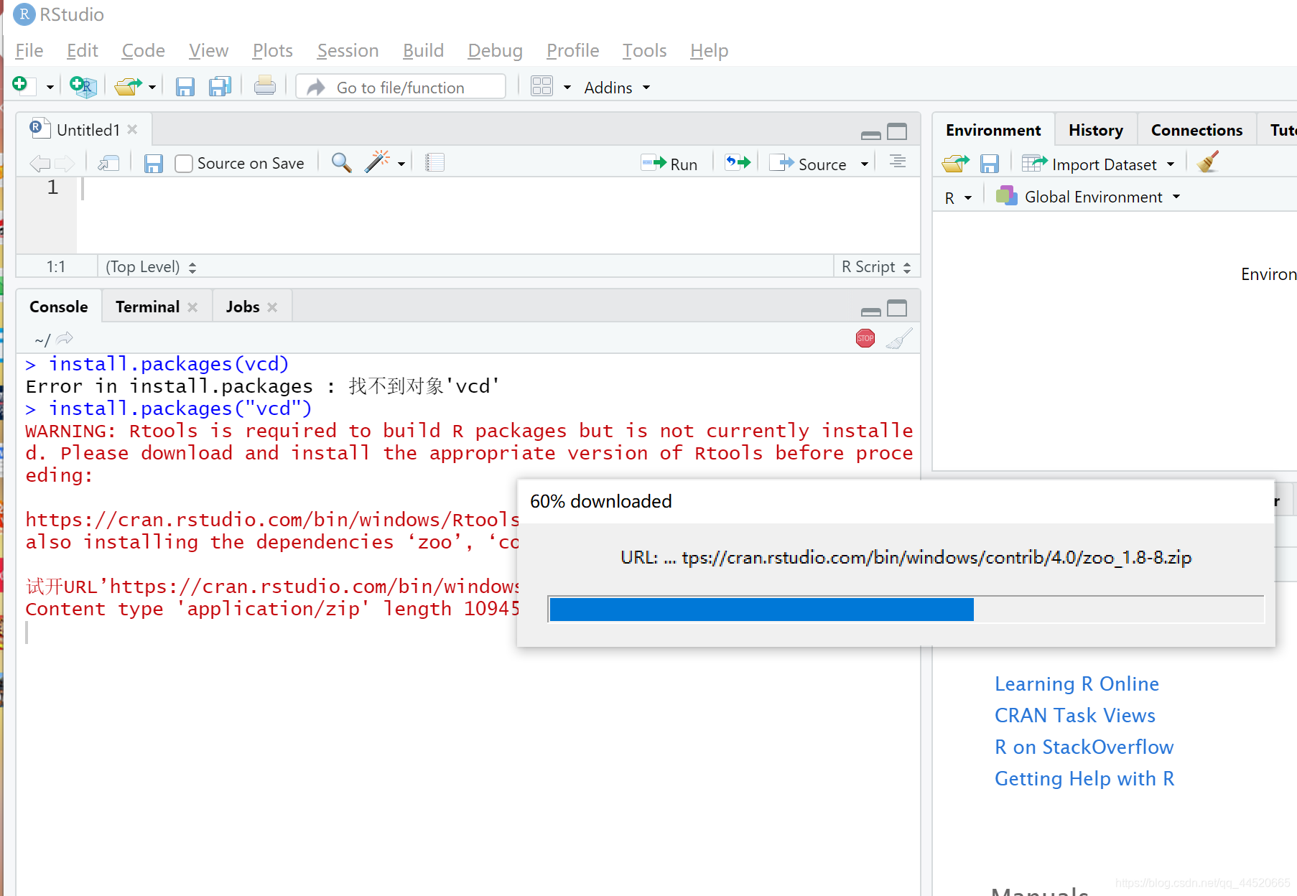This screenshot has width=1297, height=896.
Task: Focus the Go to file/function field
Action: (401, 87)
